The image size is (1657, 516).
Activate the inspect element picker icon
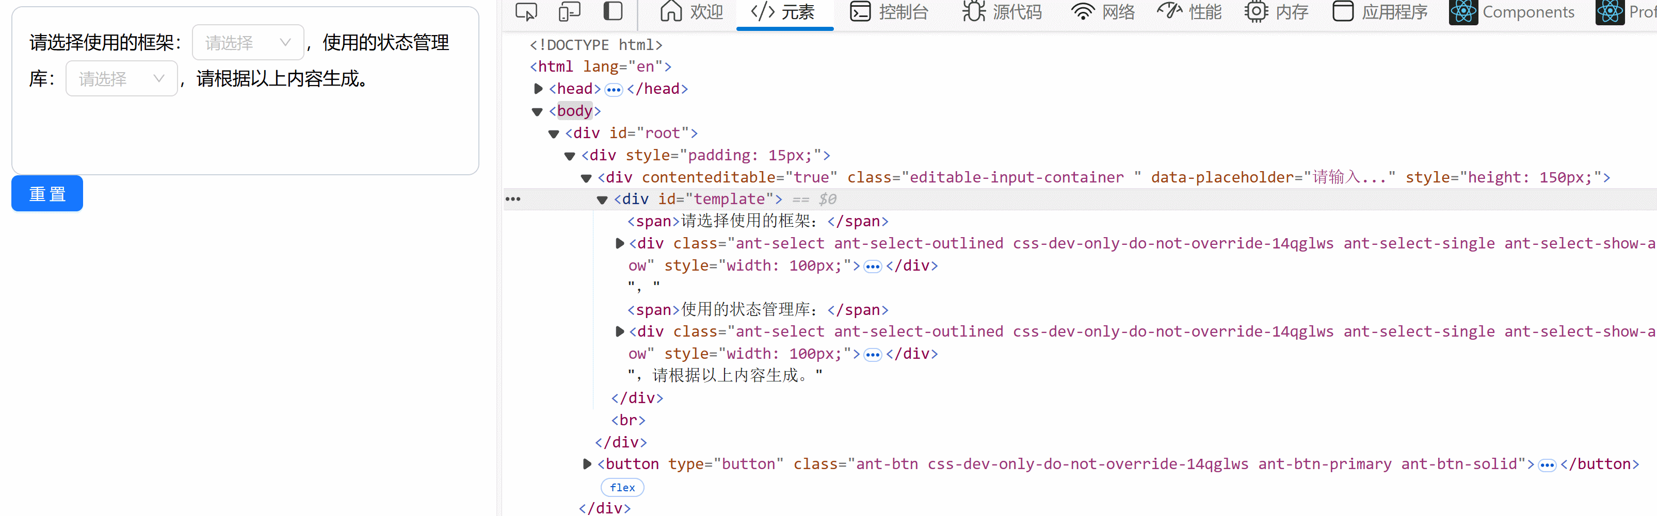tap(526, 11)
